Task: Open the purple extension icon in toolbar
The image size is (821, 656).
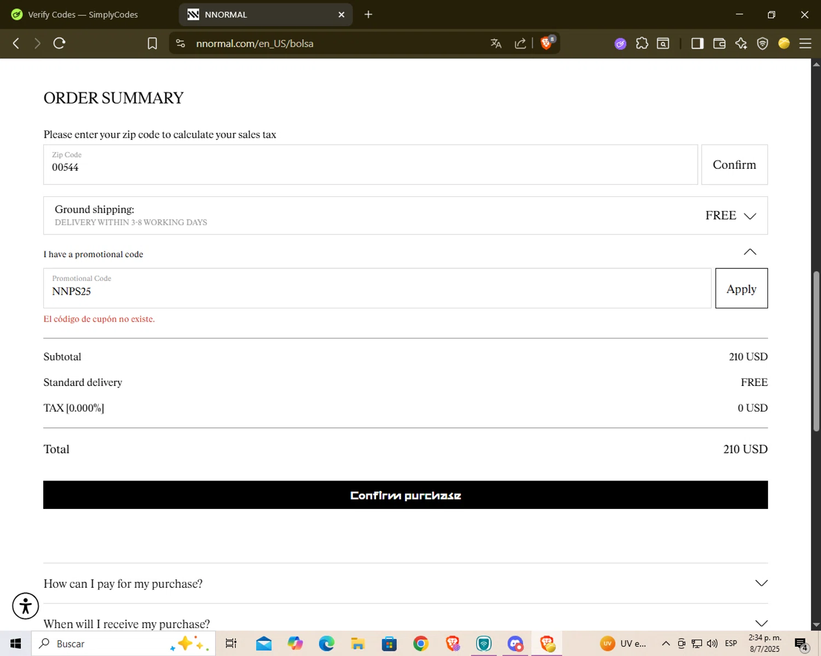Action: 620,44
